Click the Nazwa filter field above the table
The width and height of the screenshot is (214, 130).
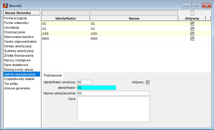click(x=134, y=13)
